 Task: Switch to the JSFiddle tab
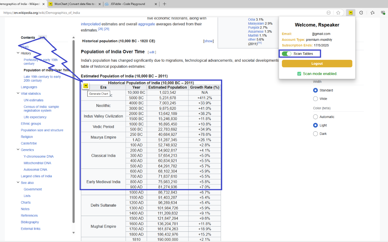pyautogui.click(x=127, y=4)
